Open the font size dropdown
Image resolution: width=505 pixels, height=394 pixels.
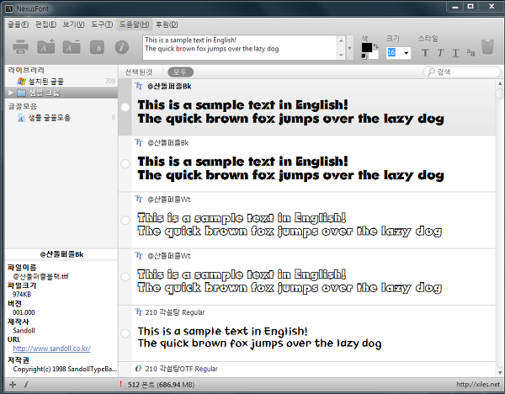click(x=407, y=53)
